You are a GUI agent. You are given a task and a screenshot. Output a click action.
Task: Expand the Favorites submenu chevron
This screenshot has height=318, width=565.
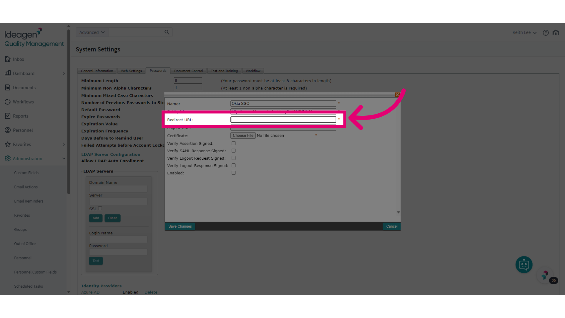tap(64, 144)
